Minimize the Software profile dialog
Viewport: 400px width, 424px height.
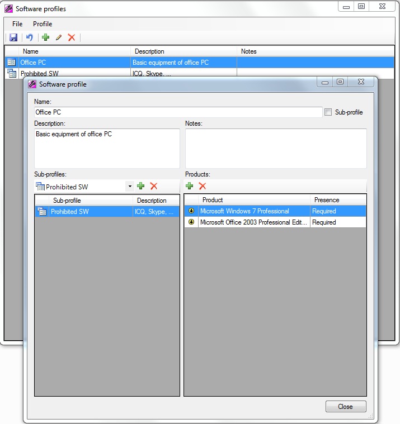(325, 82)
